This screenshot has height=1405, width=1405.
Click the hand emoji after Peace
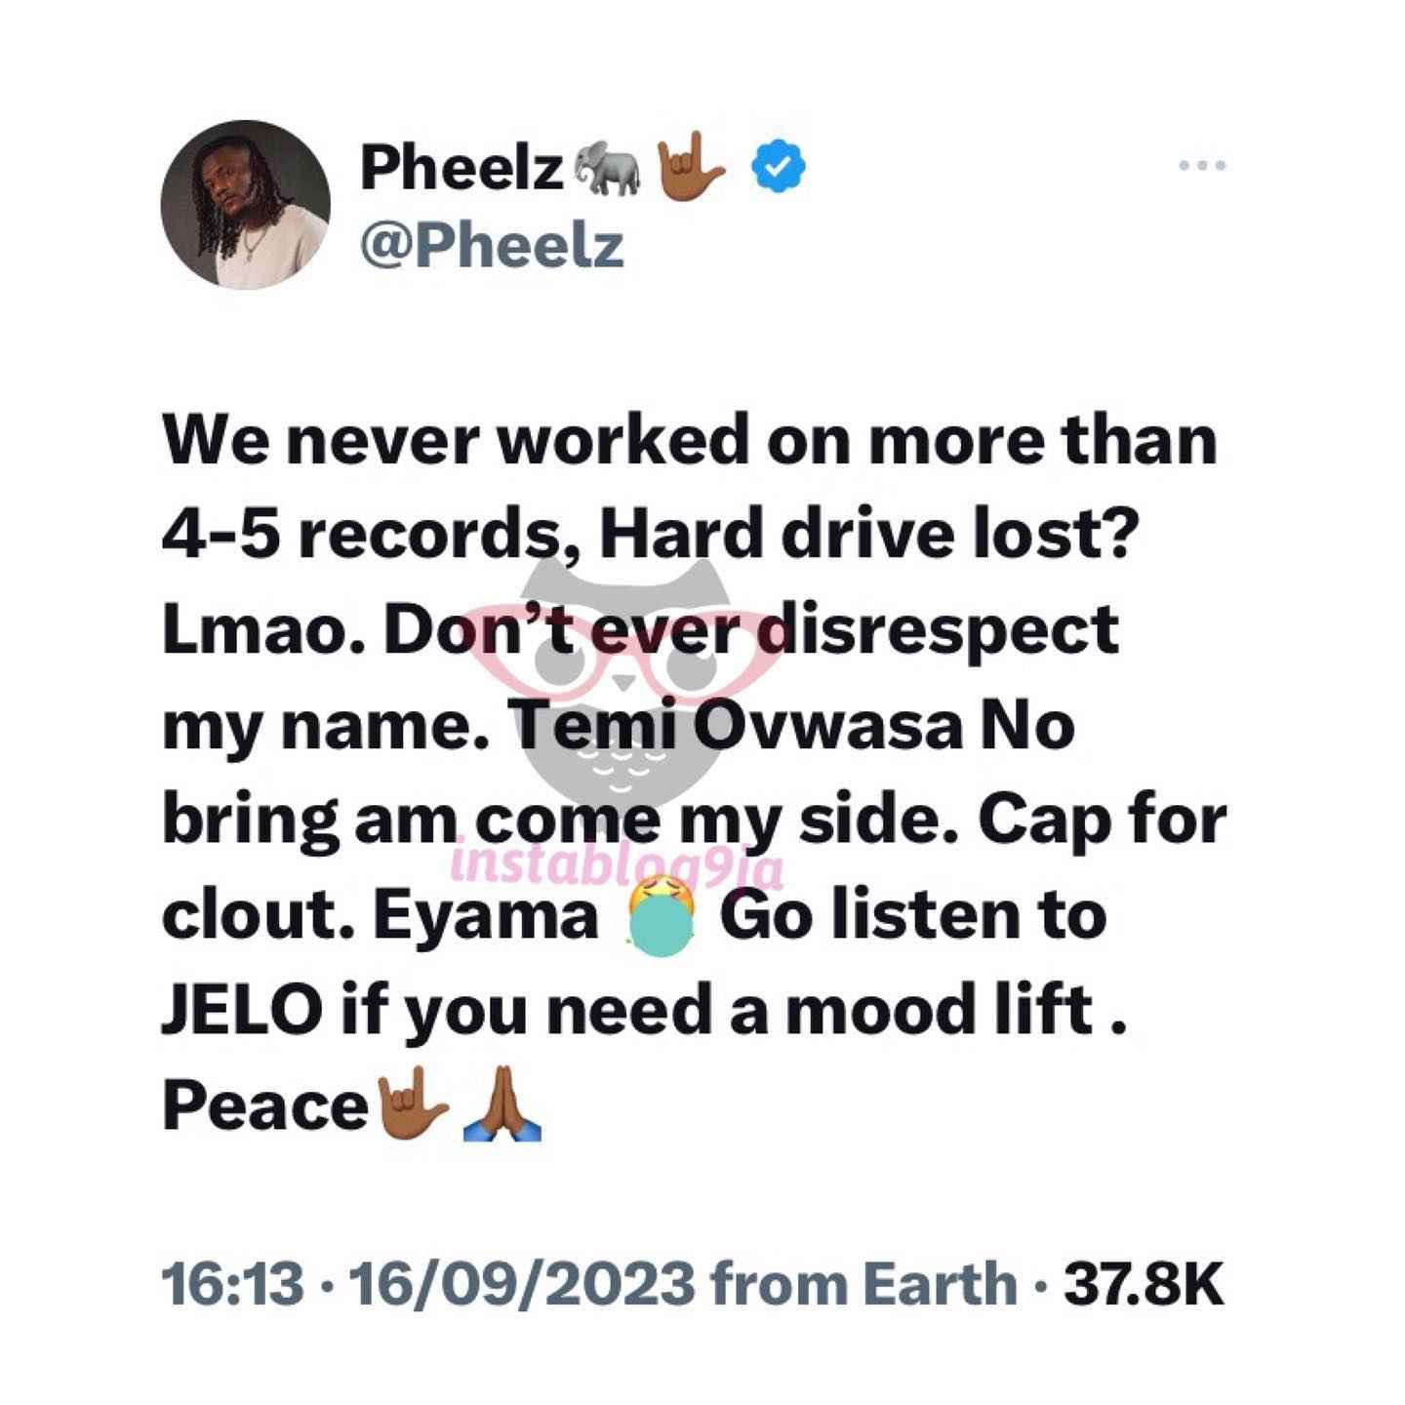coord(411,1106)
